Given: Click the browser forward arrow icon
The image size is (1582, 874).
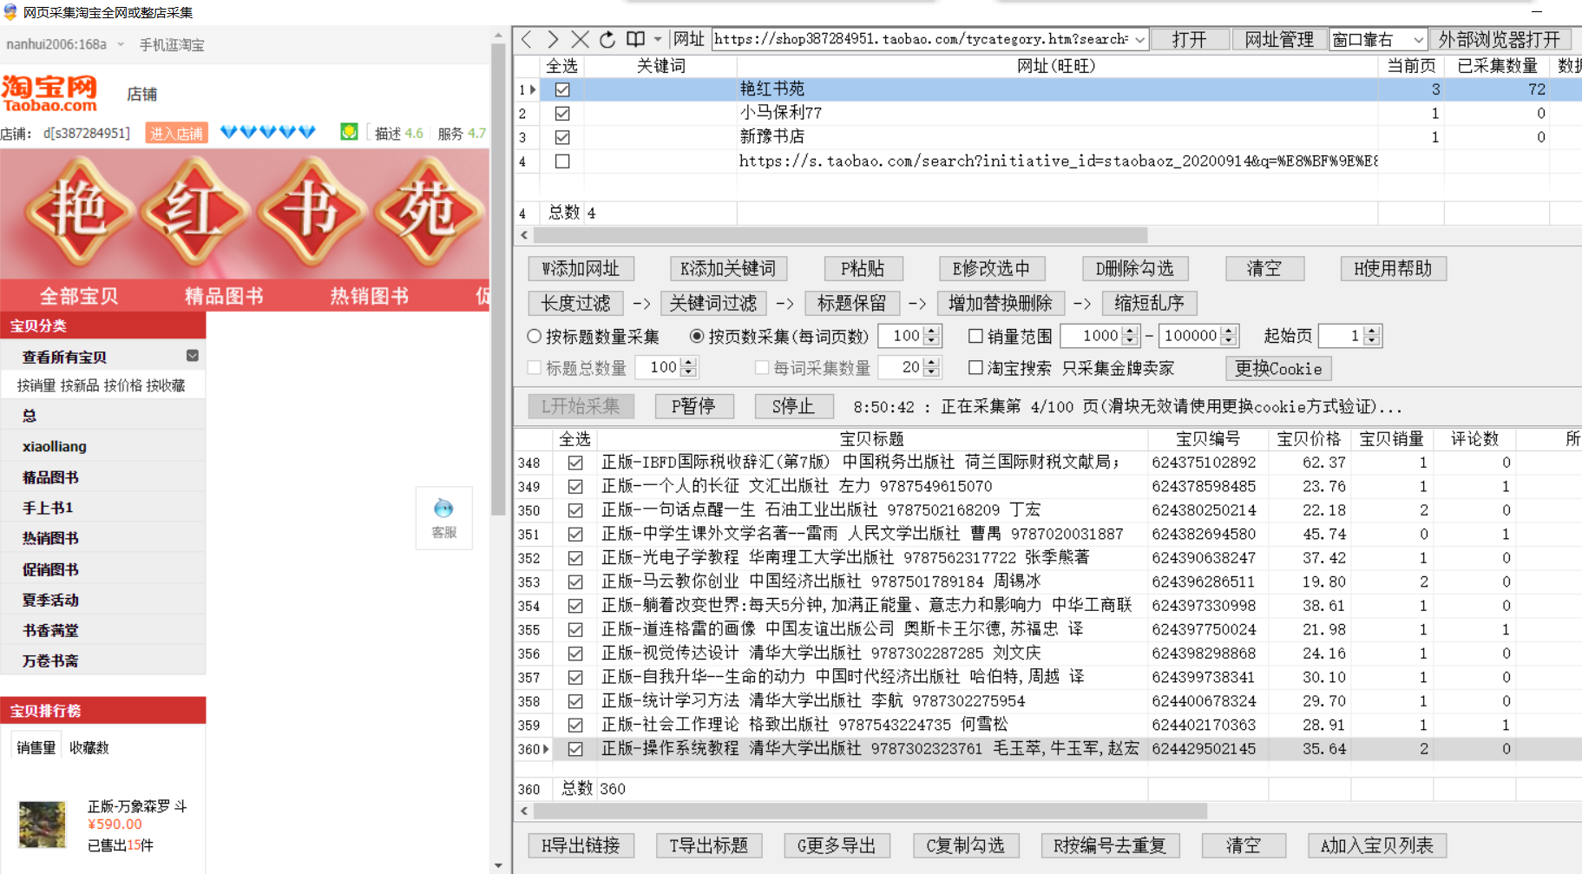Looking at the screenshot, I should pos(553,39).
